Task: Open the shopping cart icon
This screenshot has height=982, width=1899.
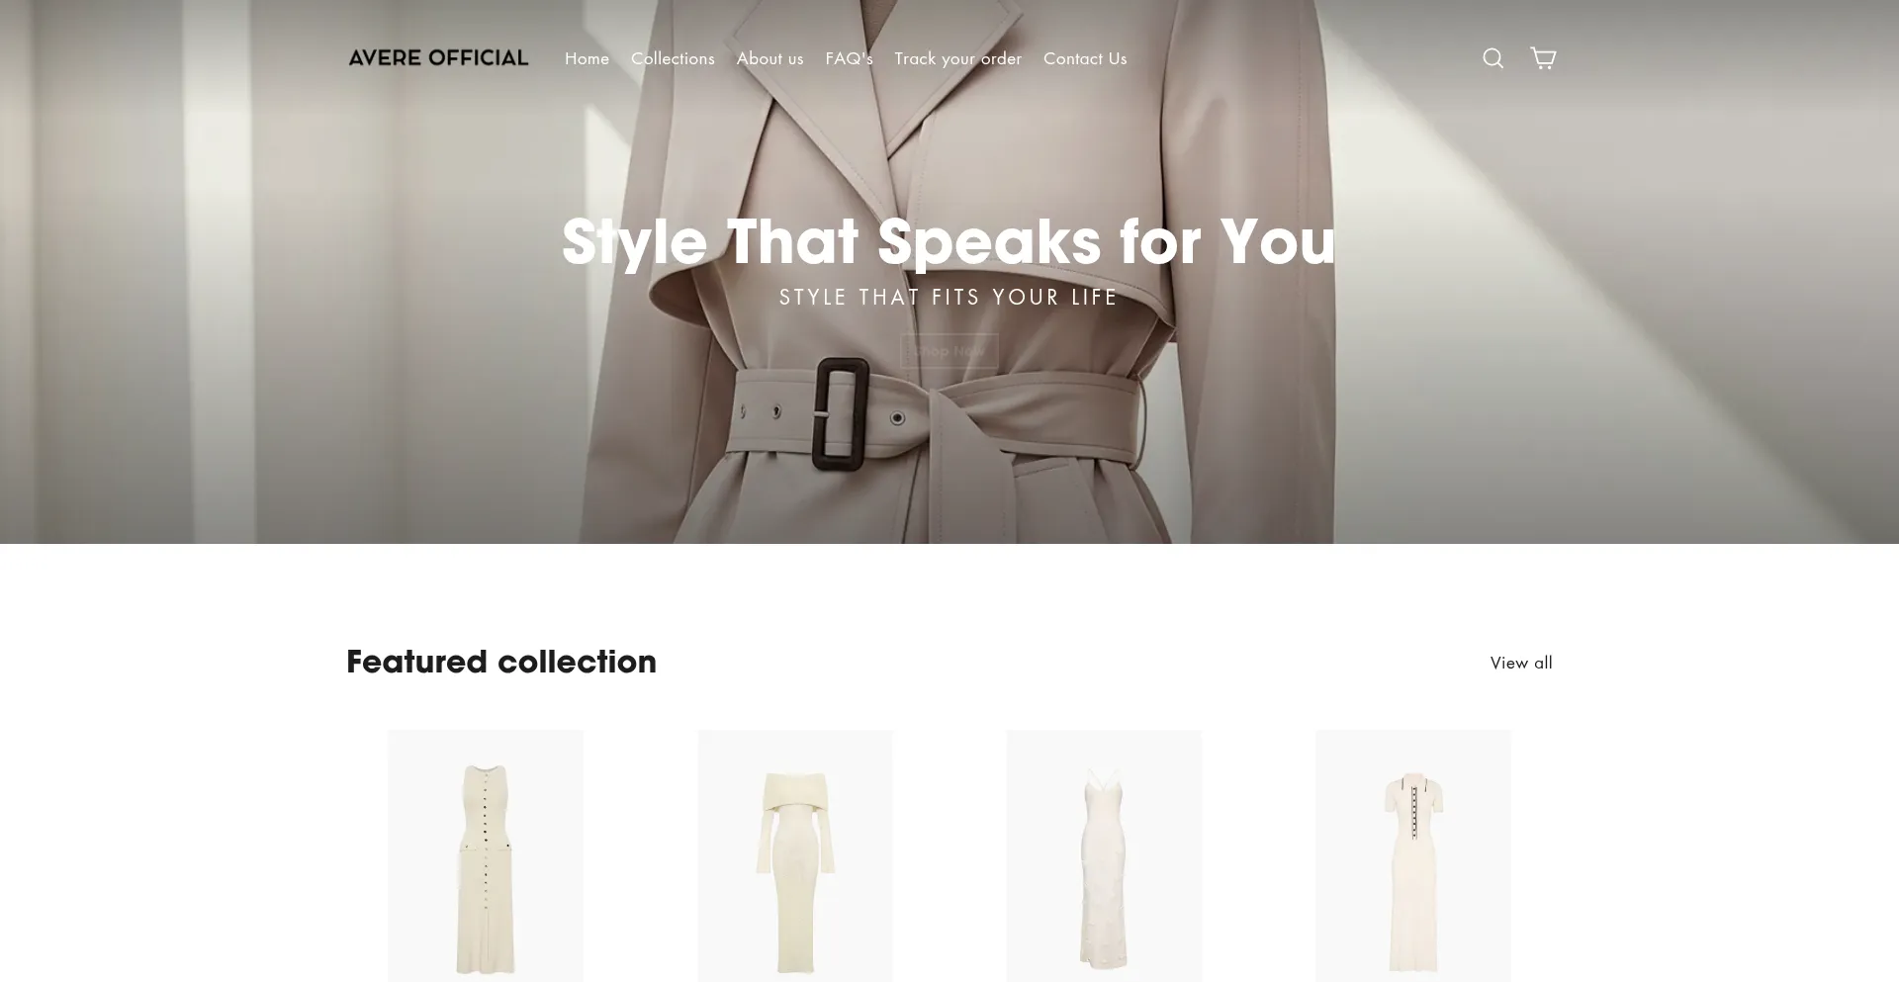Action: click(x=1543, y=58)
